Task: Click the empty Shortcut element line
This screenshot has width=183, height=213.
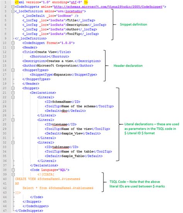Action: pyautogui.click(x=49, y=56)
